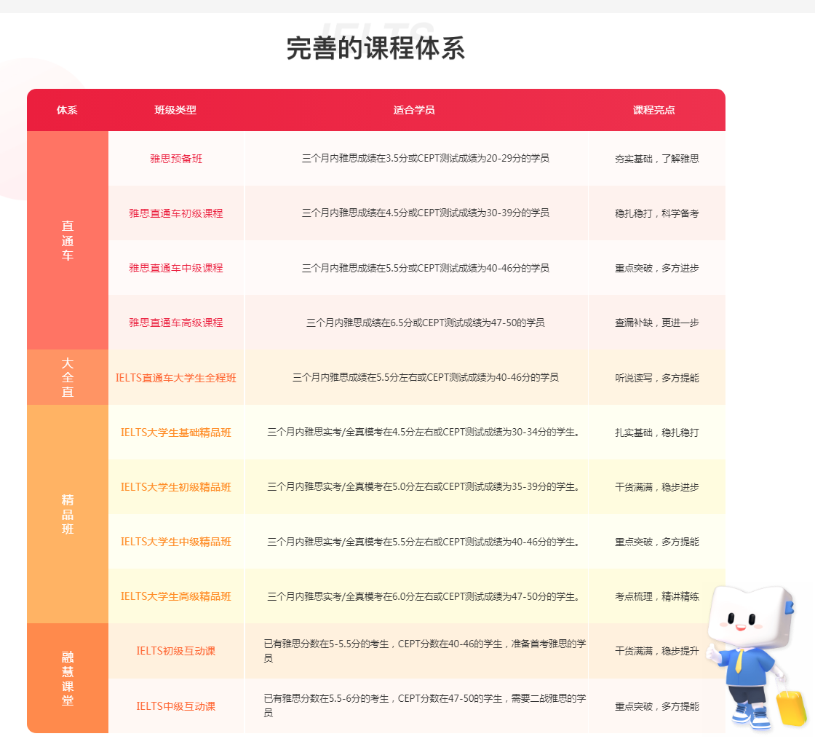
Task: Open the 雅思预备班 course
Action: click(176, 159)
